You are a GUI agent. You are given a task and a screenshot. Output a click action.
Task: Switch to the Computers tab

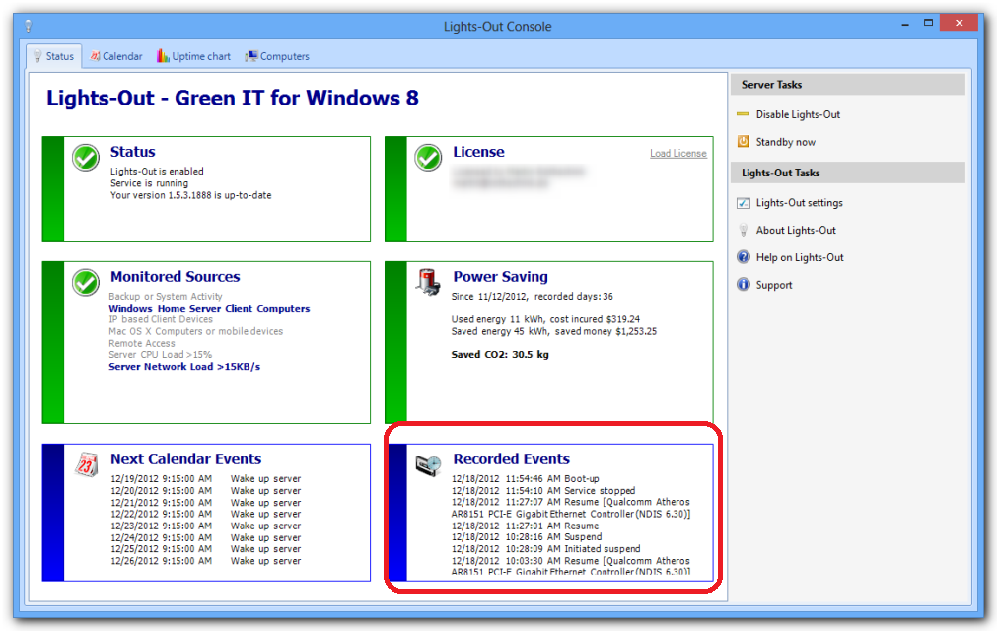[277, 56]
